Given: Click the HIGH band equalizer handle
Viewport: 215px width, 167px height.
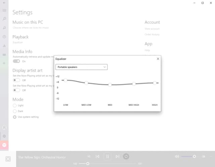Looking at the screenshot, I should click(155, 83).
